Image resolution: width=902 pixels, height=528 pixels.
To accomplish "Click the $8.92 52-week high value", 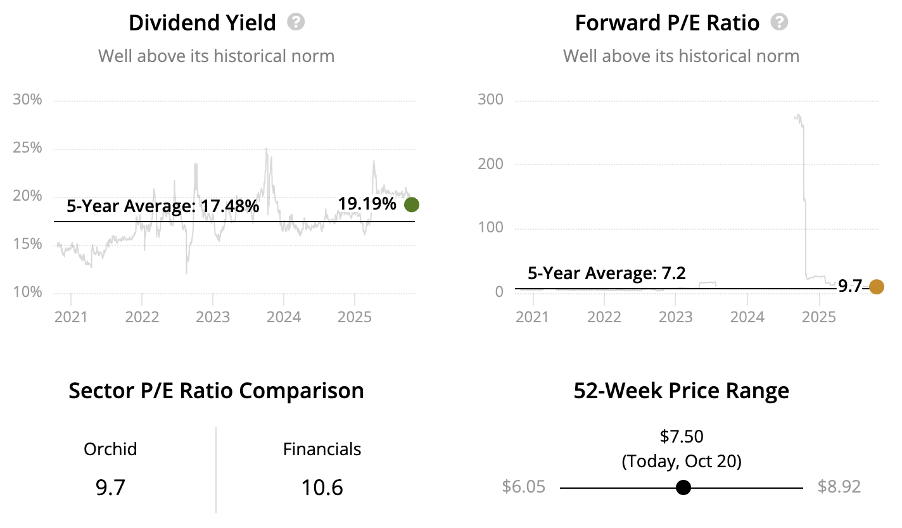I will 839,487.
